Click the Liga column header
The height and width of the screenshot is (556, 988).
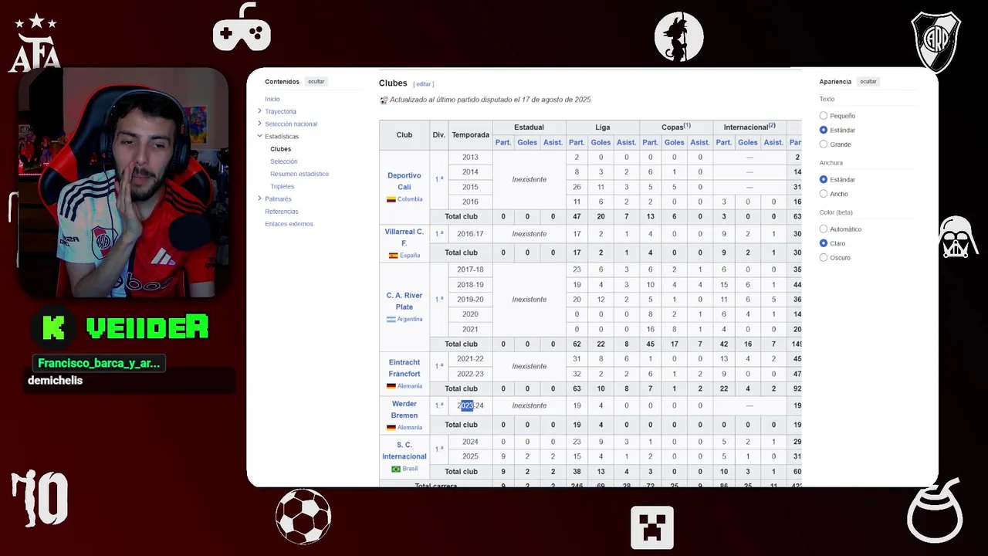tap(602, 127)
